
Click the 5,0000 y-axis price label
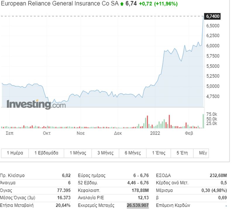(213, 86)
